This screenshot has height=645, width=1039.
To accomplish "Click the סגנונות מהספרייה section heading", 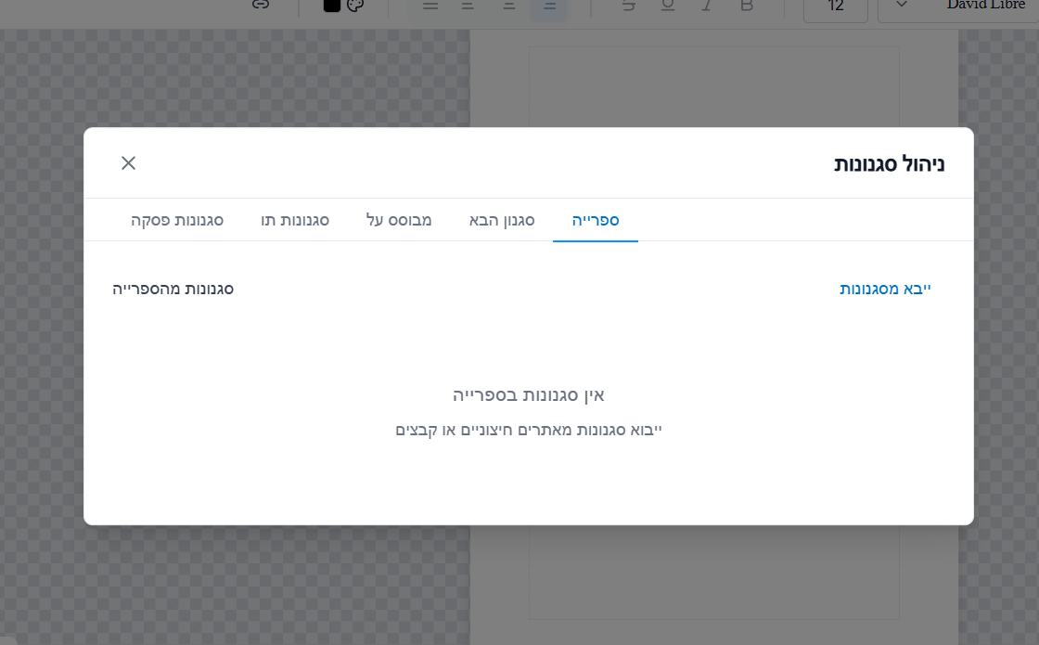I will click(x=173, y=289).
